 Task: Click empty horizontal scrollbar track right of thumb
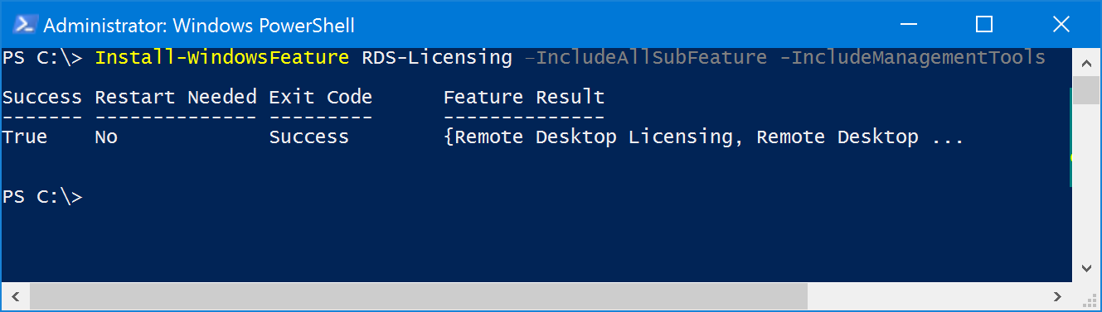[x=925, y=295]
